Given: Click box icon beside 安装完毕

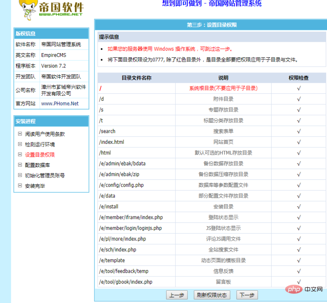Looking at the screenshot, I should (x=19, y=185).
